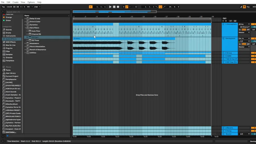Image resolution: width=256 pixels, height=144 pixels.
Task: Collapse the EQ & Filters folder
Action: click(x=25, y=28)
